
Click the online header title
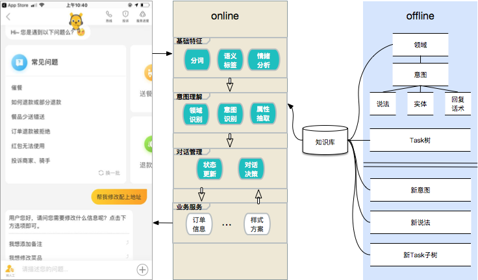(225, 16)
